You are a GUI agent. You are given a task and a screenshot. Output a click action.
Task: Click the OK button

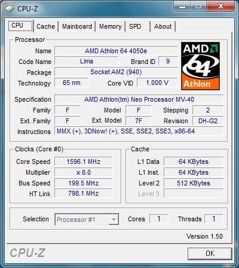tap(210, 254)
